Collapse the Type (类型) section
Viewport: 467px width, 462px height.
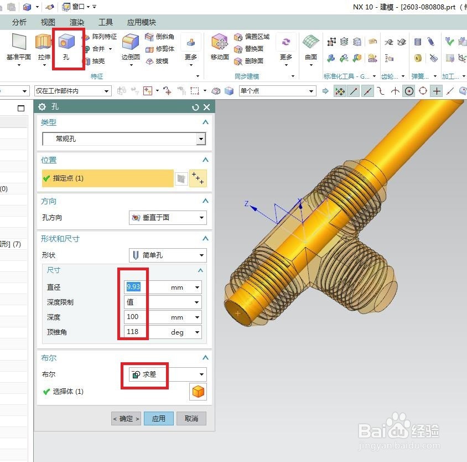[x=205, y=122]
